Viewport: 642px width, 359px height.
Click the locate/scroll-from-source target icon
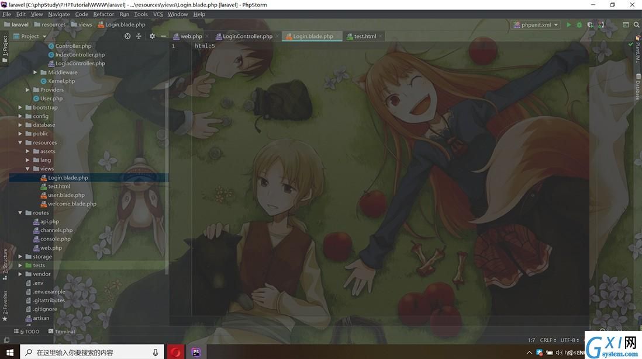(x=127, y=36)
